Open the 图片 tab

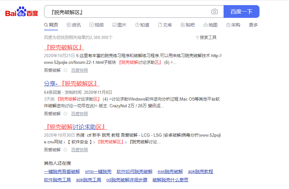point(119,25)
